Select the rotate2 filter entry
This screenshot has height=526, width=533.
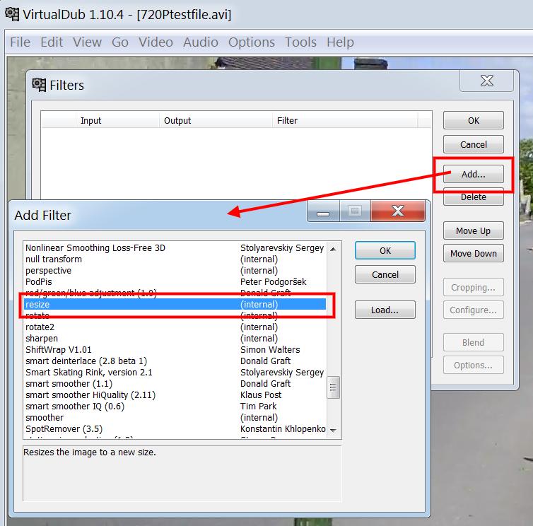[x=175, y=327]
